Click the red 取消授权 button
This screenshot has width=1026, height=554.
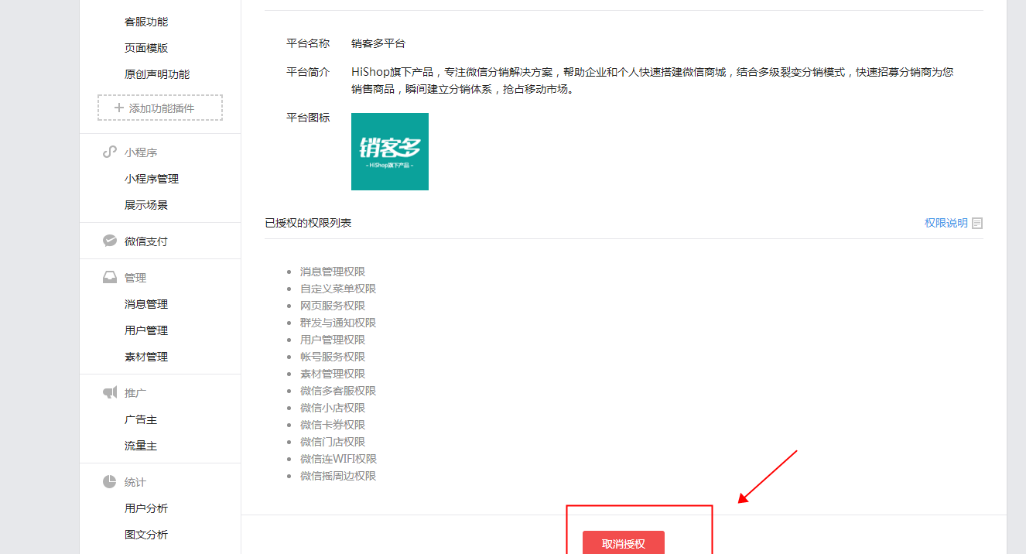click(x=624, y=542)
